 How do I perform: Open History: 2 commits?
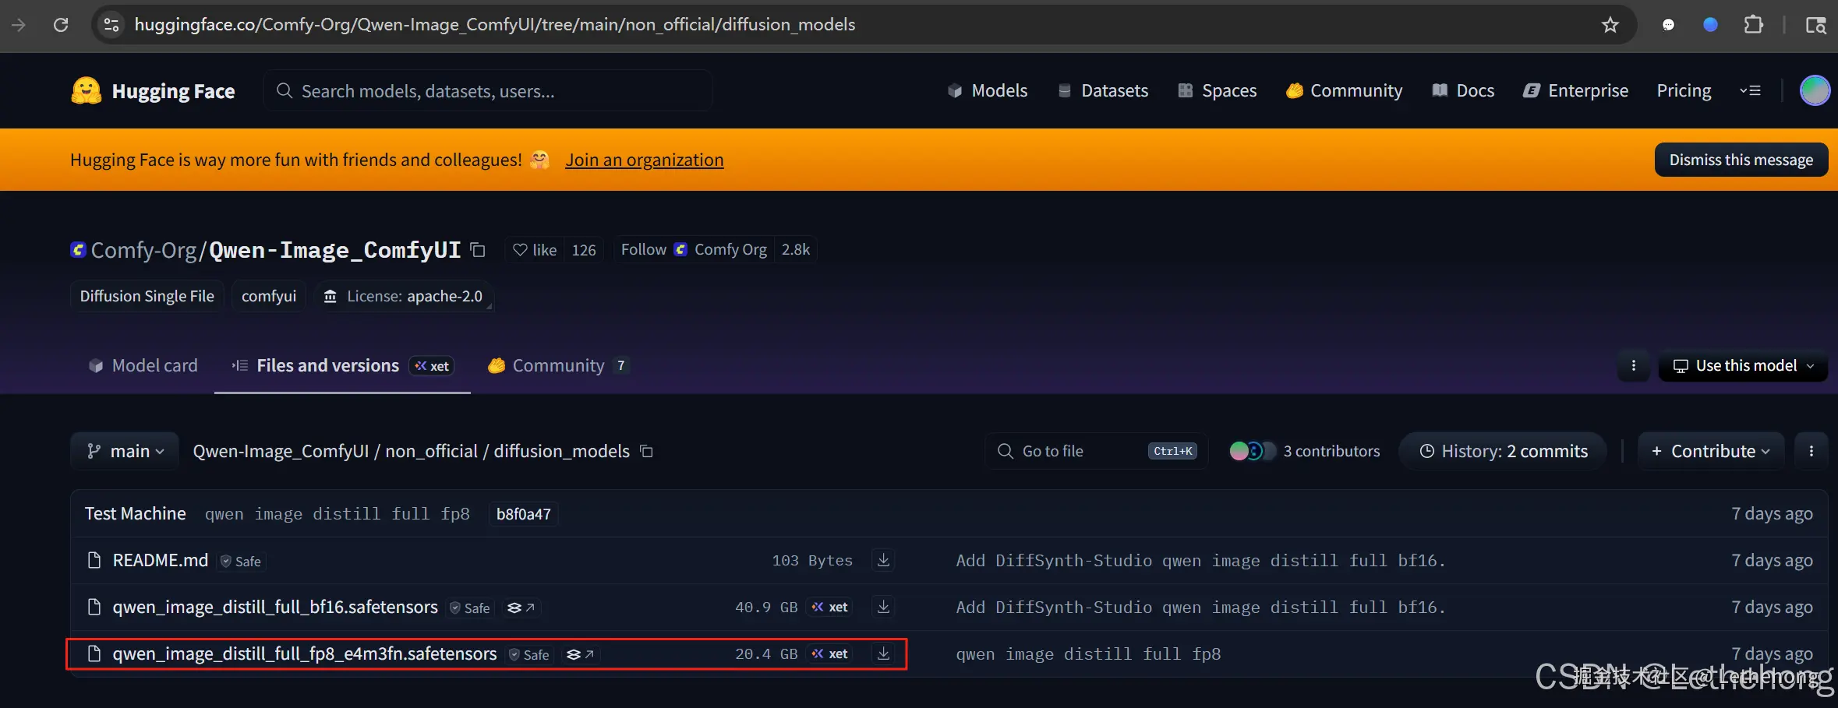[1503, 451]
